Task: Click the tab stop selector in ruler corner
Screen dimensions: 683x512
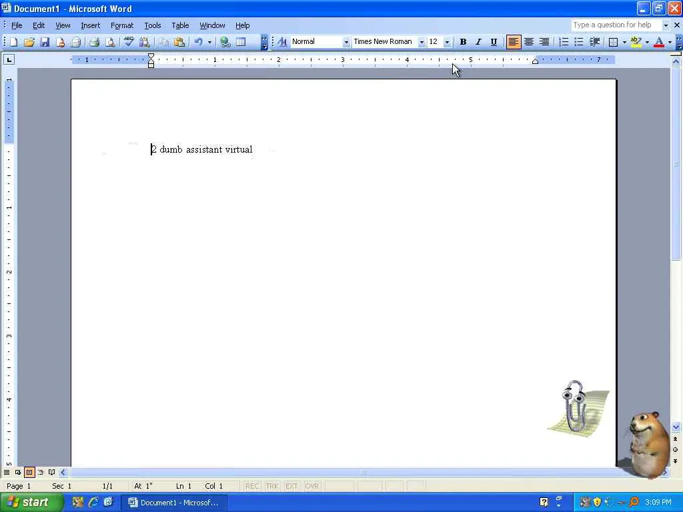Action: (x=9, y=59)
